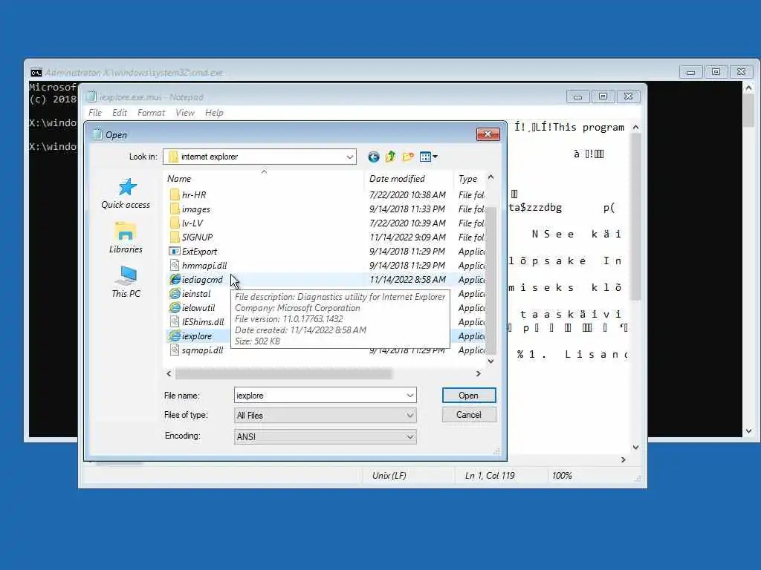
Task: Click the Notepad horizontal scroll right arrow
Action: pos(624,459)
